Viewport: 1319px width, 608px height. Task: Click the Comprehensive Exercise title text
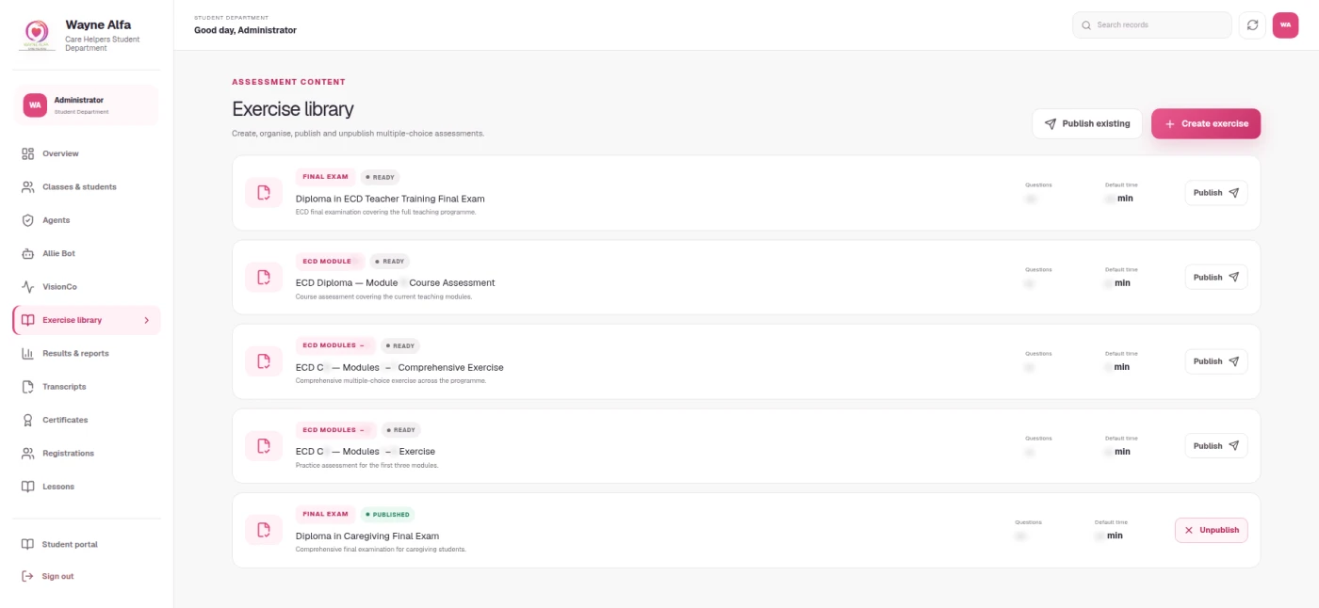point(399,368)
